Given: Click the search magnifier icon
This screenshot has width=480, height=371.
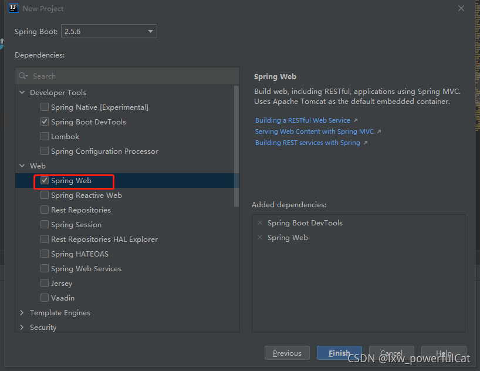Looking at the screenshot, I should [23, 76].
